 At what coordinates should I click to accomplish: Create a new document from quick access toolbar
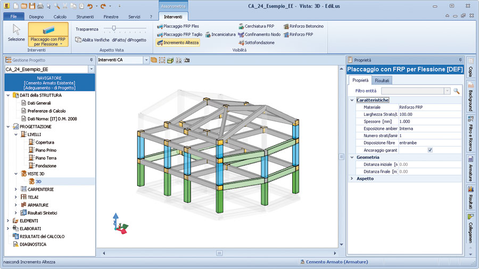15,6
